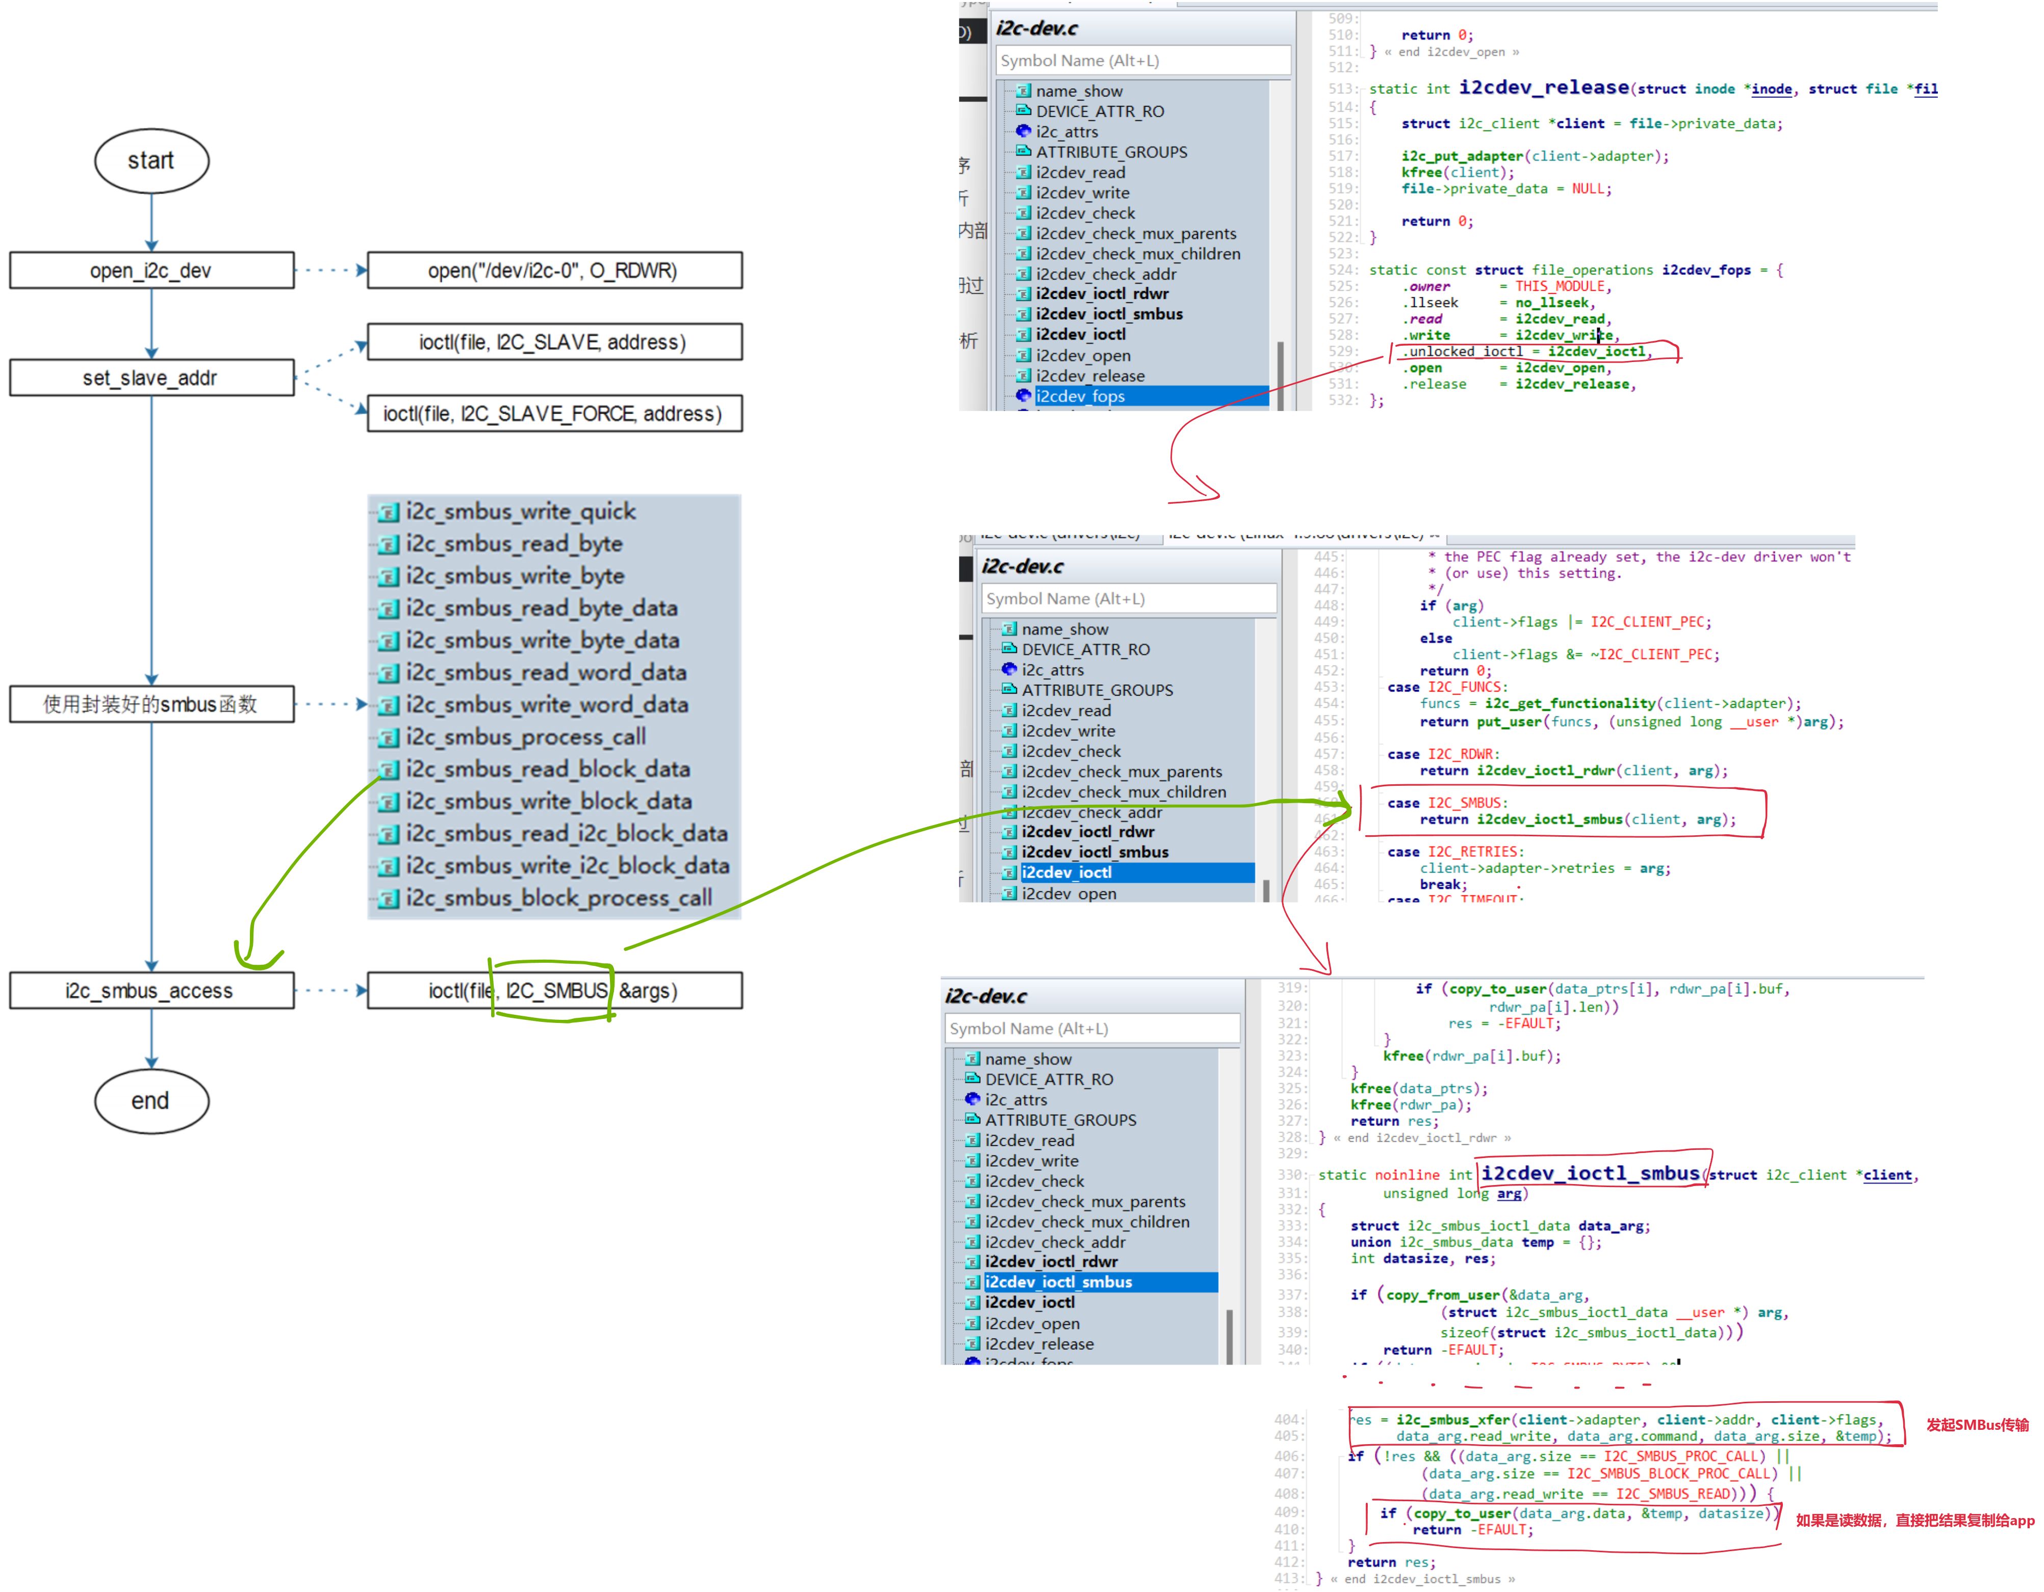Click the .unlocked_ioctl = i2cdev_ioctl line

(1526, 352)
